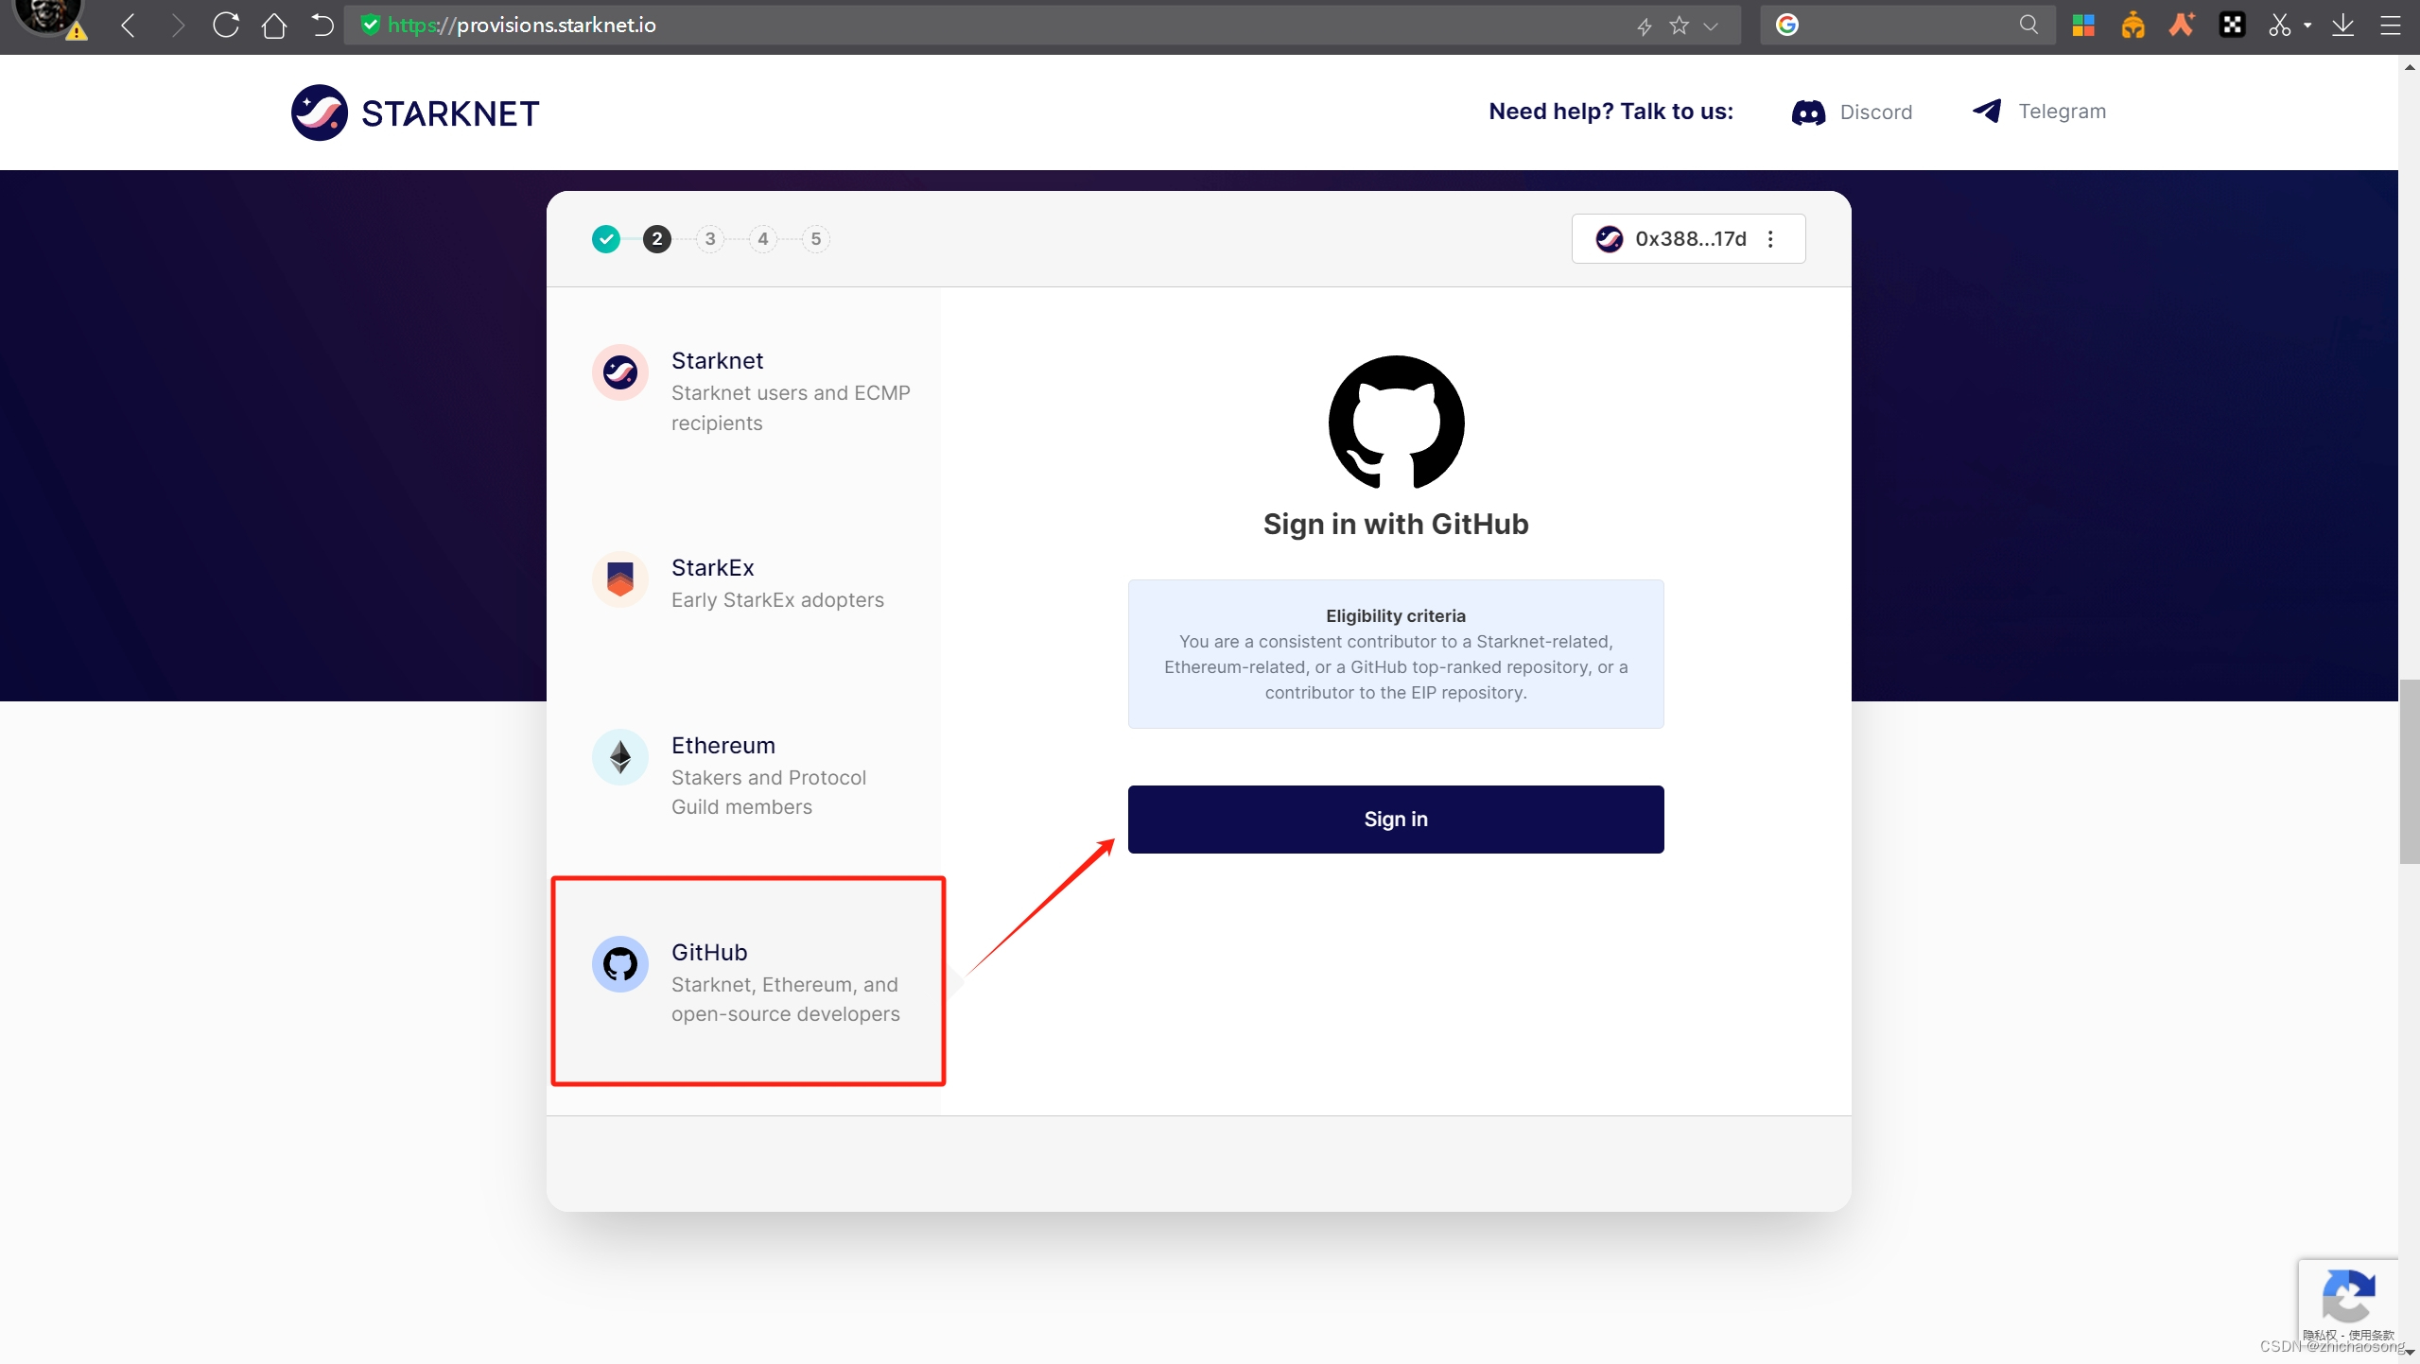Click the address bar URL
Screen dimensions: 2420x1364
[x=521, y=26]
